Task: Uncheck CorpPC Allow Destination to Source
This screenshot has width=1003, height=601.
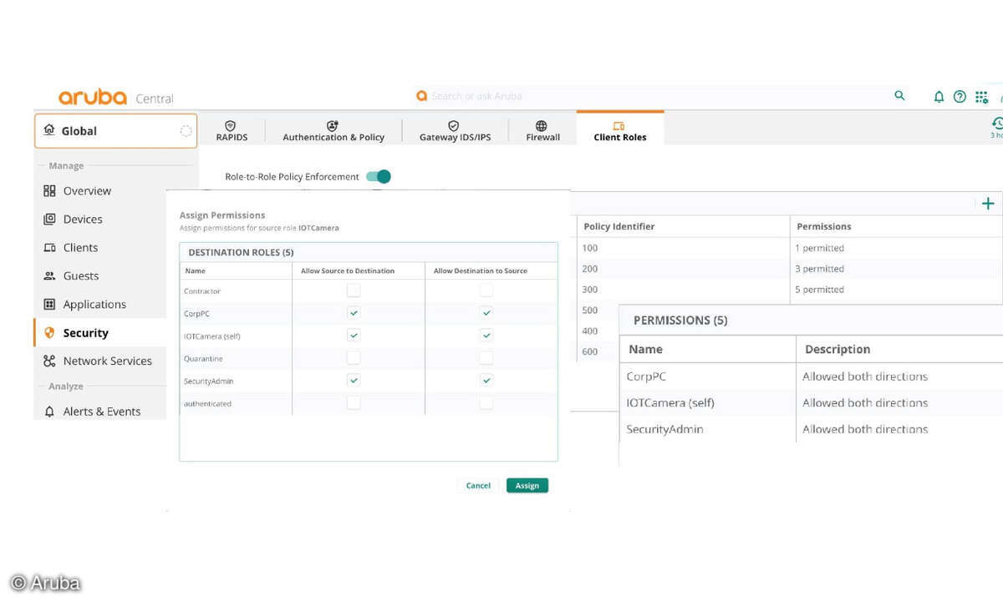Action: coord(486,313)
